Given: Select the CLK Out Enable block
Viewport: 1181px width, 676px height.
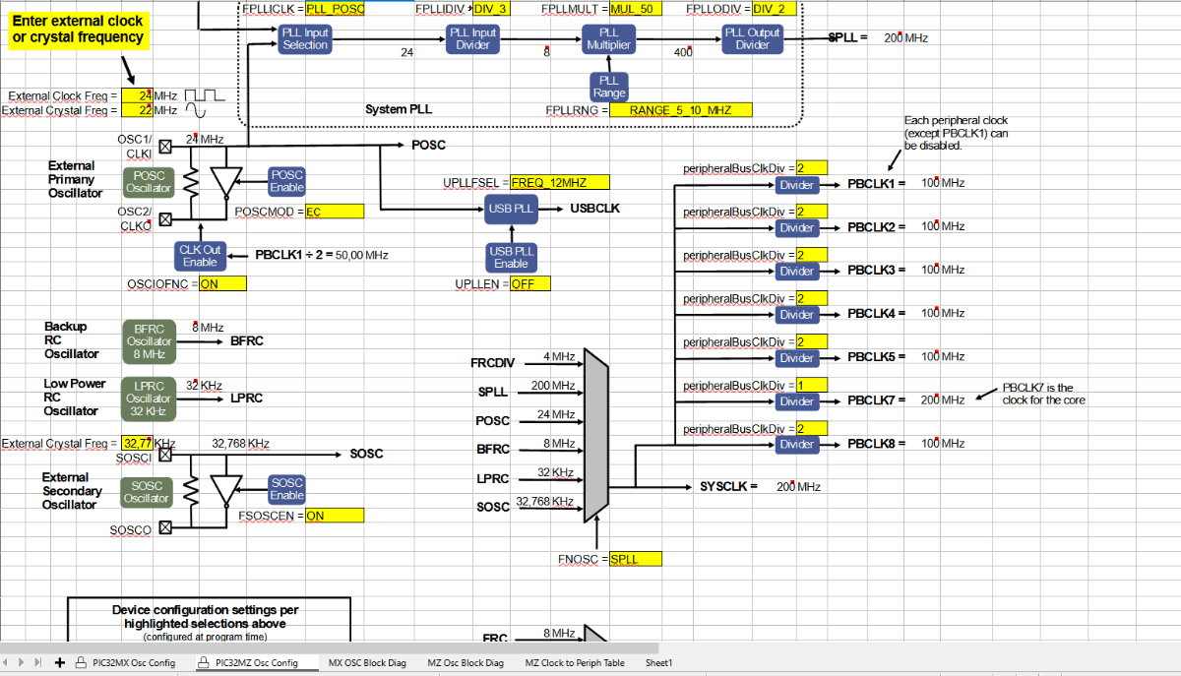Looking at the screenshot, I should (x=200, y=256).
